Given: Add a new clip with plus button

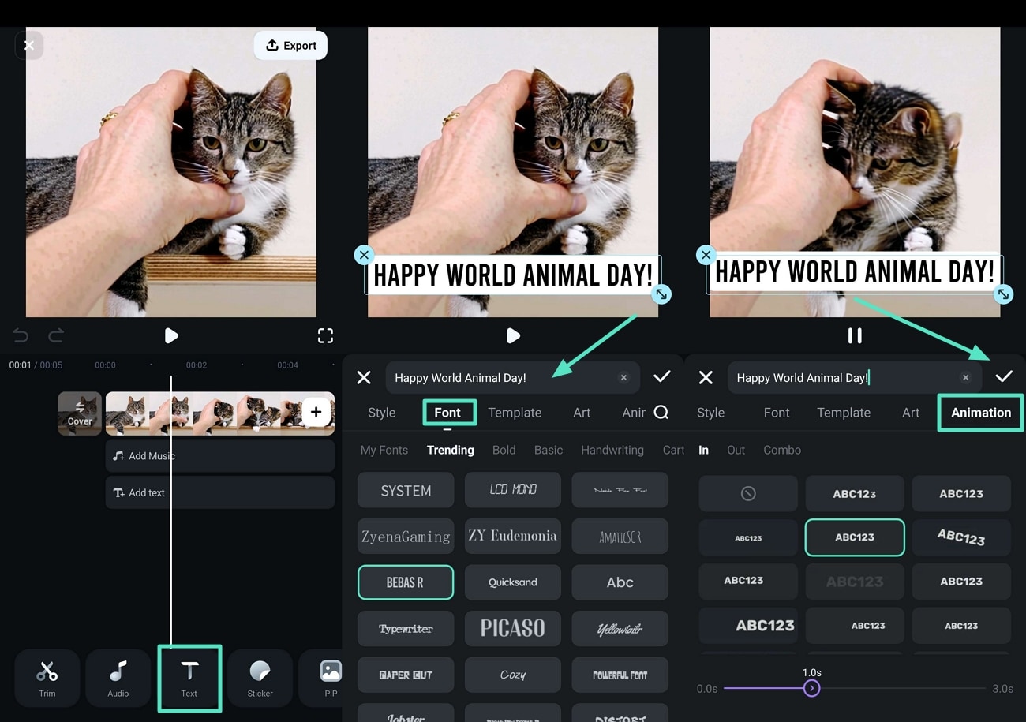Looking at the screenshot, I should point(316,412).
